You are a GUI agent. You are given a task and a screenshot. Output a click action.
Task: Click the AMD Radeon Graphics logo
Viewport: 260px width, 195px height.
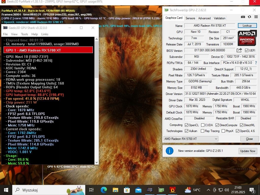point(247,38)
